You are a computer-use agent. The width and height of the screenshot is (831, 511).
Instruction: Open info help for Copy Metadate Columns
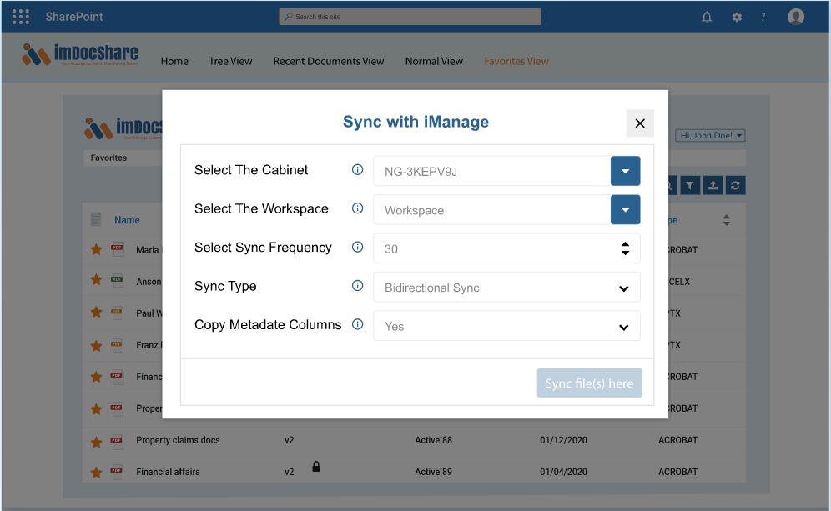pos(357,325)
